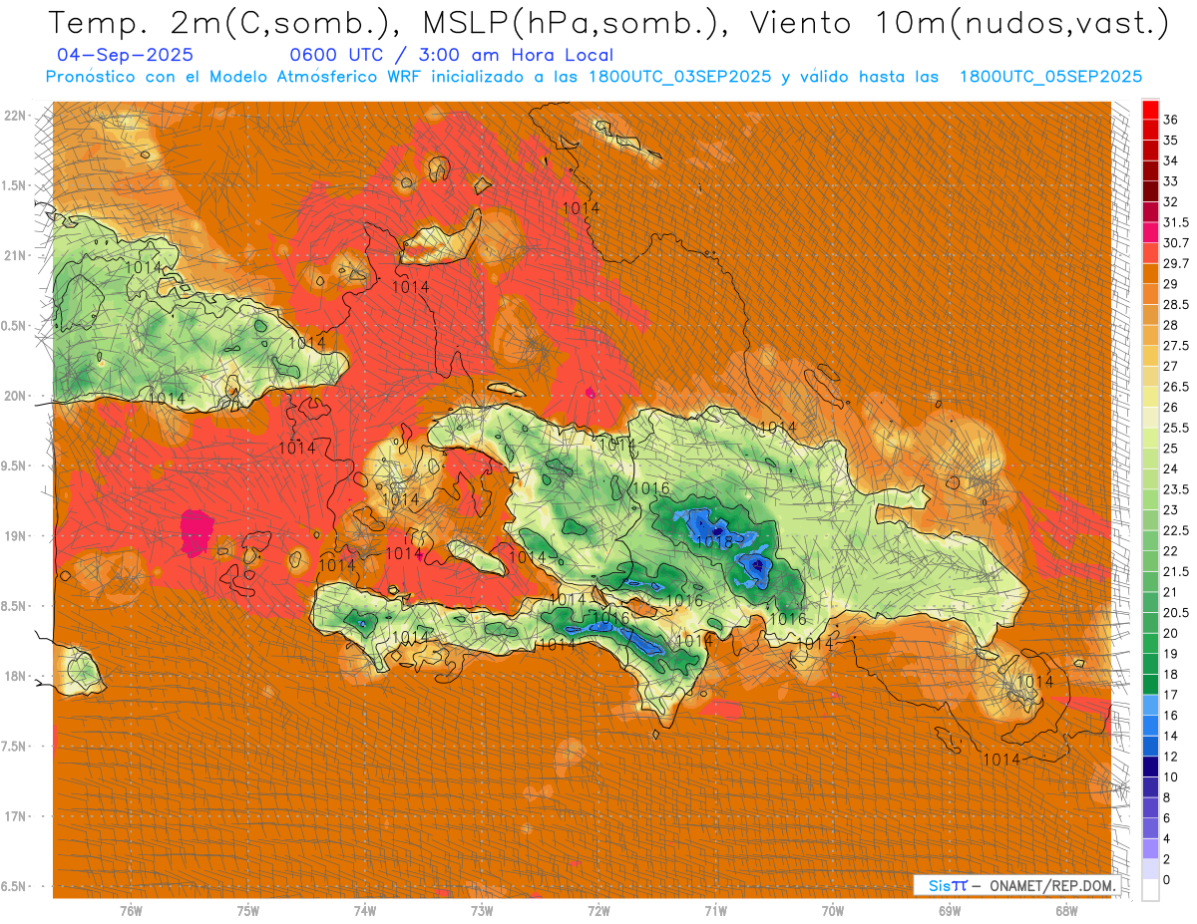Click the 0600 UTC / 3:00 am Hora Local text
Image resolution: width=1197 pixels, height=924 pixels.
451,56
